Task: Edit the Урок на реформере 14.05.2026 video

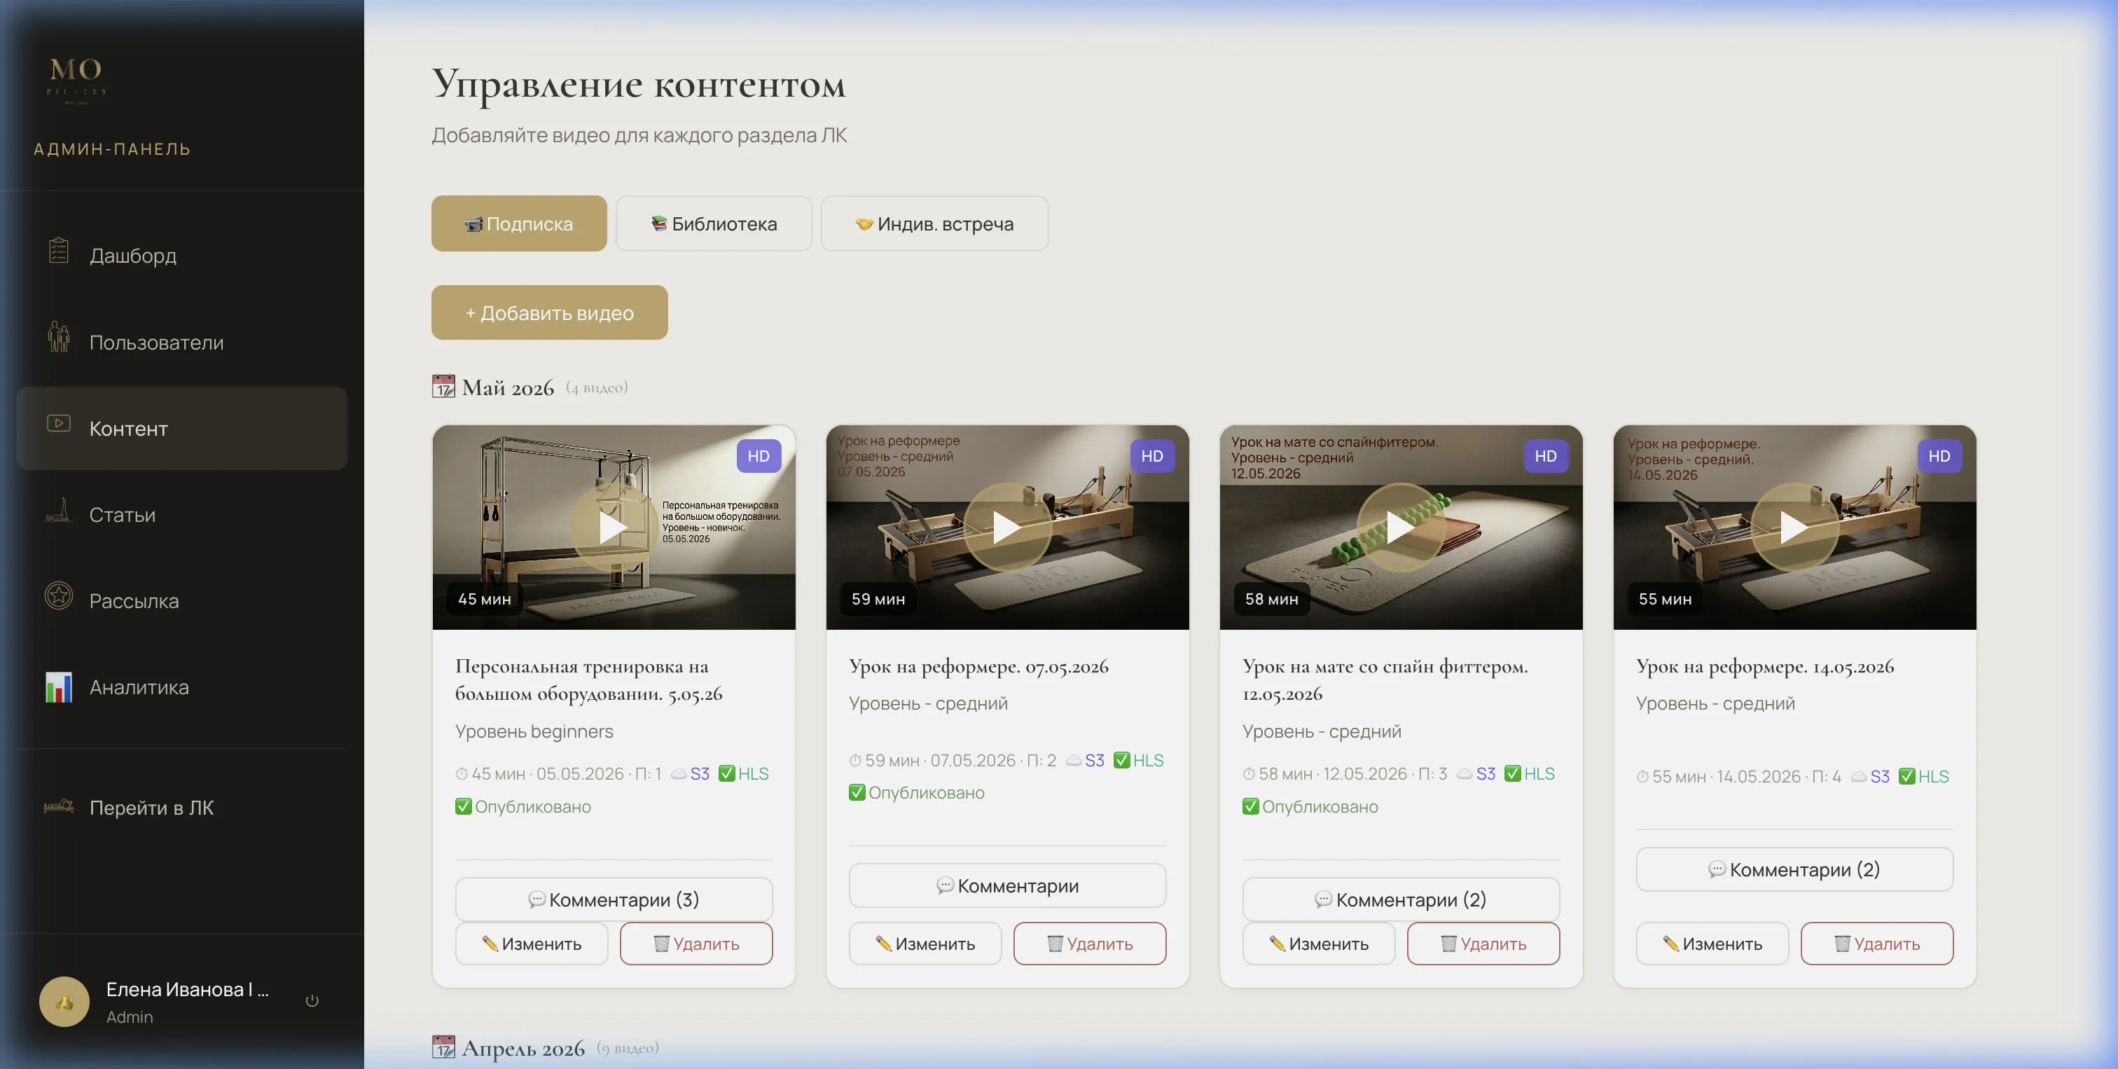Action: (x=1712, y=944)
